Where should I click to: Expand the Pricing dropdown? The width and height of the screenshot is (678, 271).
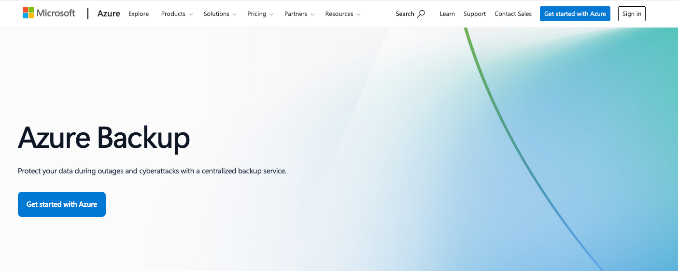260,14
